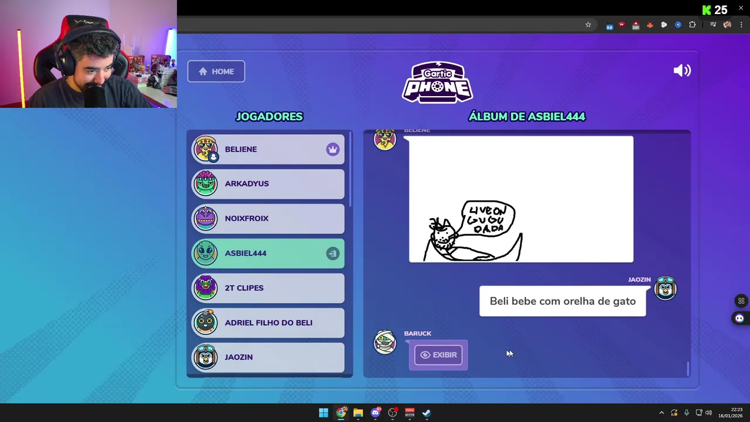Click the grid widget icon on right edge
This screenshot has height=422, width=750.
click(x=741, y=301)
